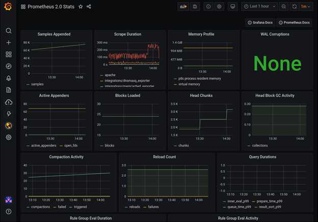
Task: Refresh the dashboard now
Action: click(295, 7)
